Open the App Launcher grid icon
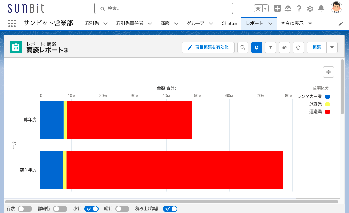Screen dimensions: 349x213 12,23
